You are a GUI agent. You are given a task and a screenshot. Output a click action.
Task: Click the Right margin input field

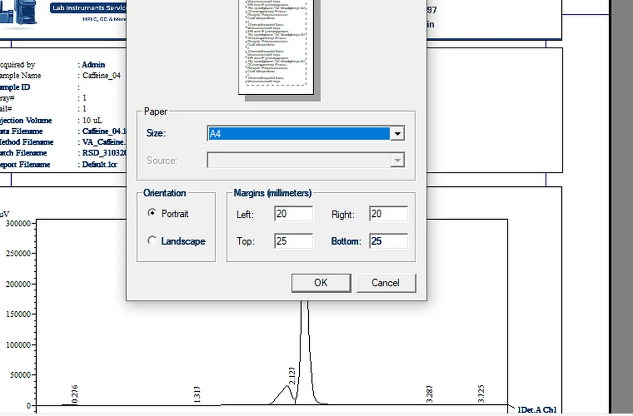click(388, 214)
